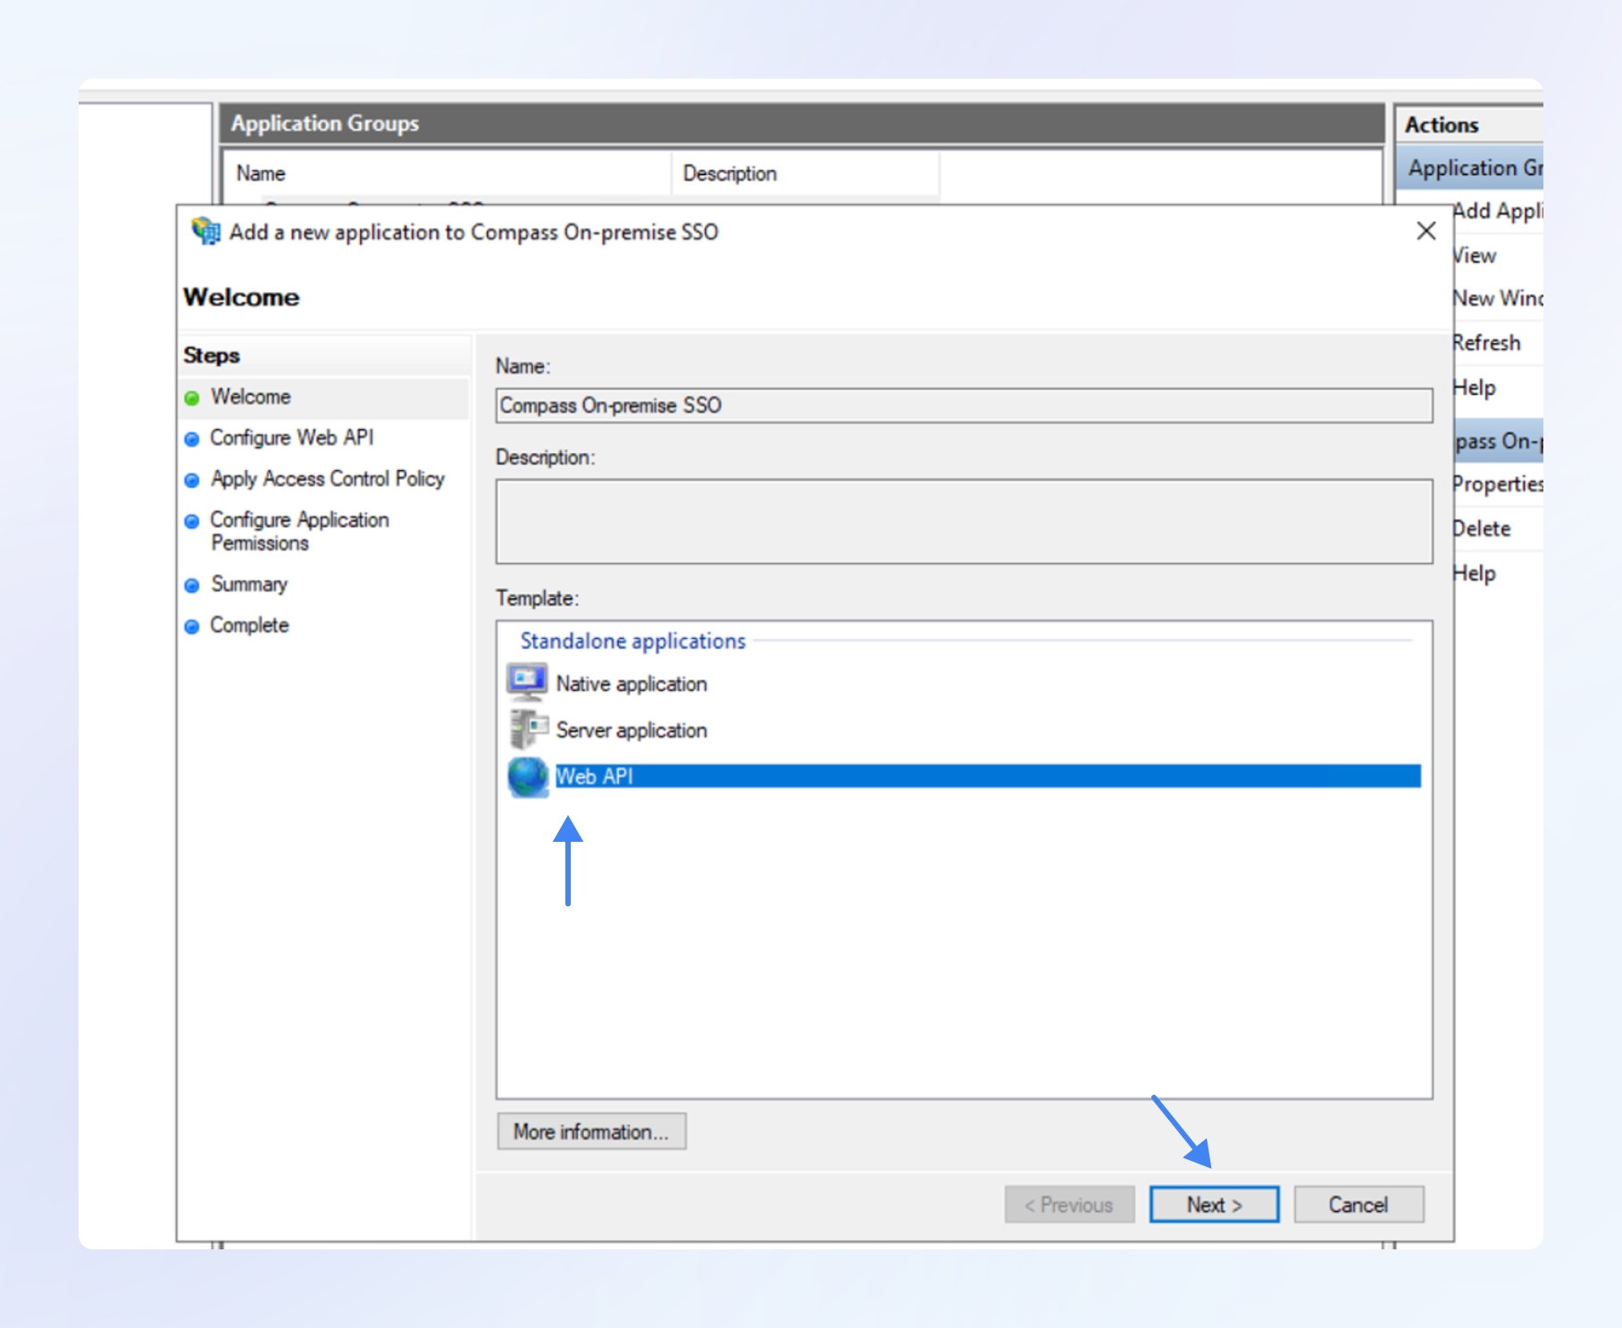Click into the Description text area

(x=964, y=521)
